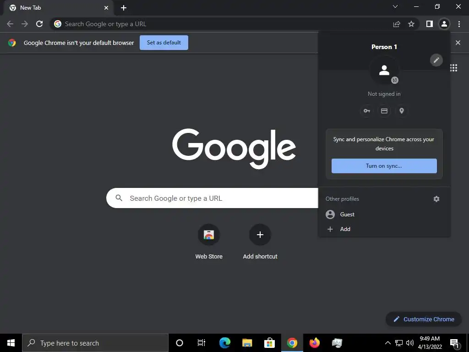
Task: Open File Explorer from taskbar
Action: click(247, 343)
